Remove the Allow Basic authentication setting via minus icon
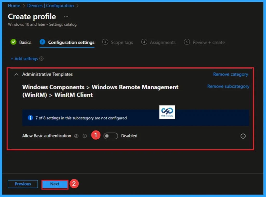The image size is (266, 197). click(x=243, y=136)
